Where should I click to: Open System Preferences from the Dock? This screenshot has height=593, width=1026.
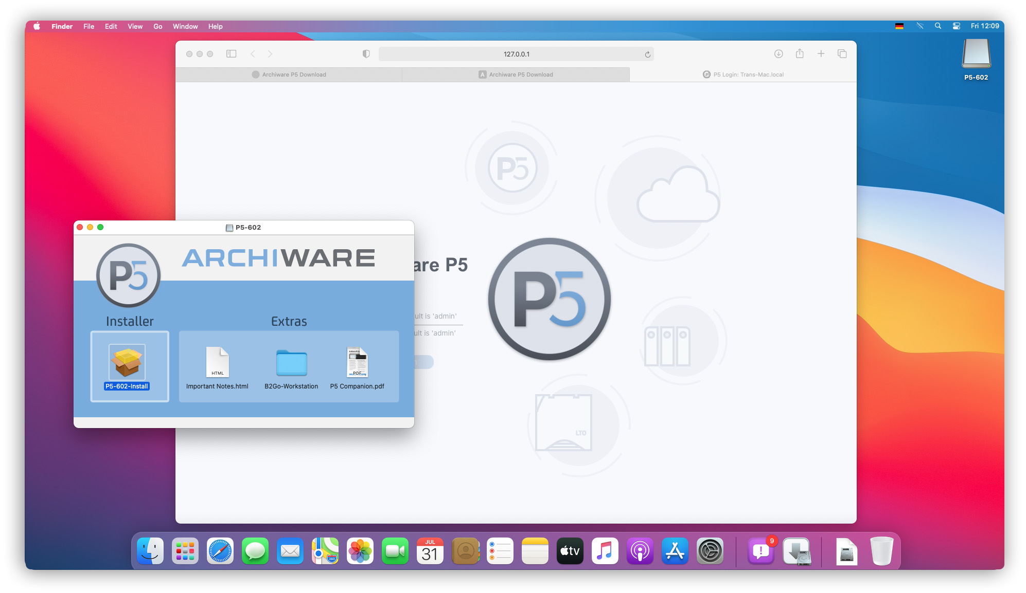tap(710, 551)
